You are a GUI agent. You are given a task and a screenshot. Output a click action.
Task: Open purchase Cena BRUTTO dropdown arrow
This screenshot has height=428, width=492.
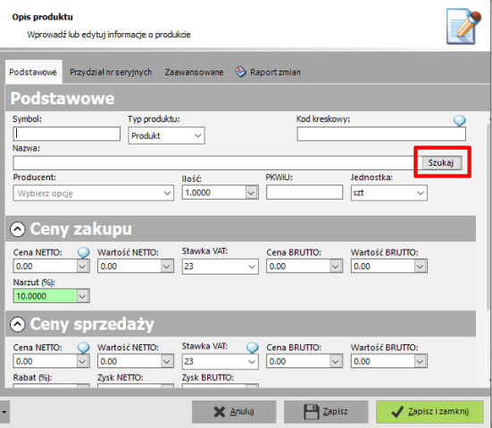tap(336, 267)
